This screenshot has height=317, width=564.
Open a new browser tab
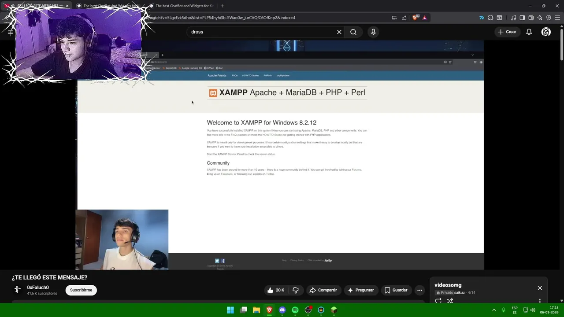[x=223, y=6]
